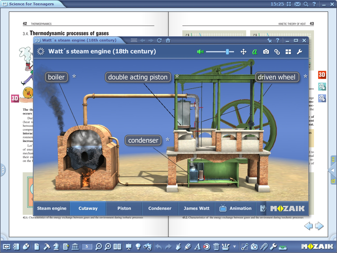Reload the 3D scene with the refresh icon
Image resolution: width=337 pixels, height=253 pixels.
coord(159,41)
